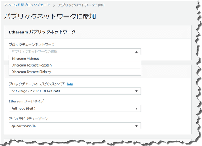This screenshot has height=146, width=202.
Task: Click the アベイラビリティーゾーン label
Action: pos(28,119)
